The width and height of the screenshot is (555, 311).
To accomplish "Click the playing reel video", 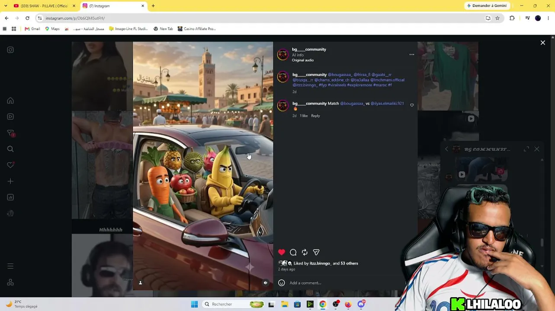I will tap(203, 166).
